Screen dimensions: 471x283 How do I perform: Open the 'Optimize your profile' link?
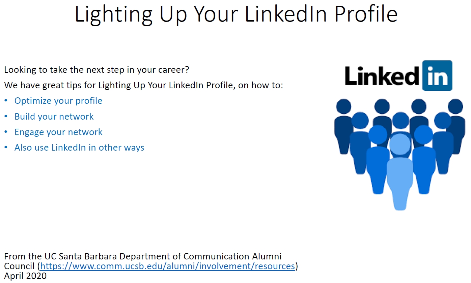pos(58,101)
